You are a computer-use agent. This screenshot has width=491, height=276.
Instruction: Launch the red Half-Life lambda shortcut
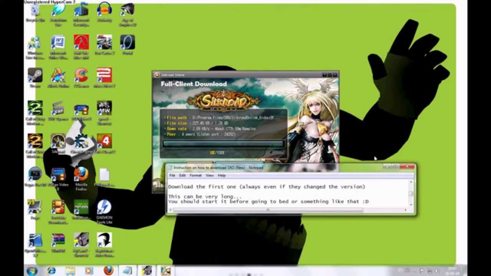[81, 46]
